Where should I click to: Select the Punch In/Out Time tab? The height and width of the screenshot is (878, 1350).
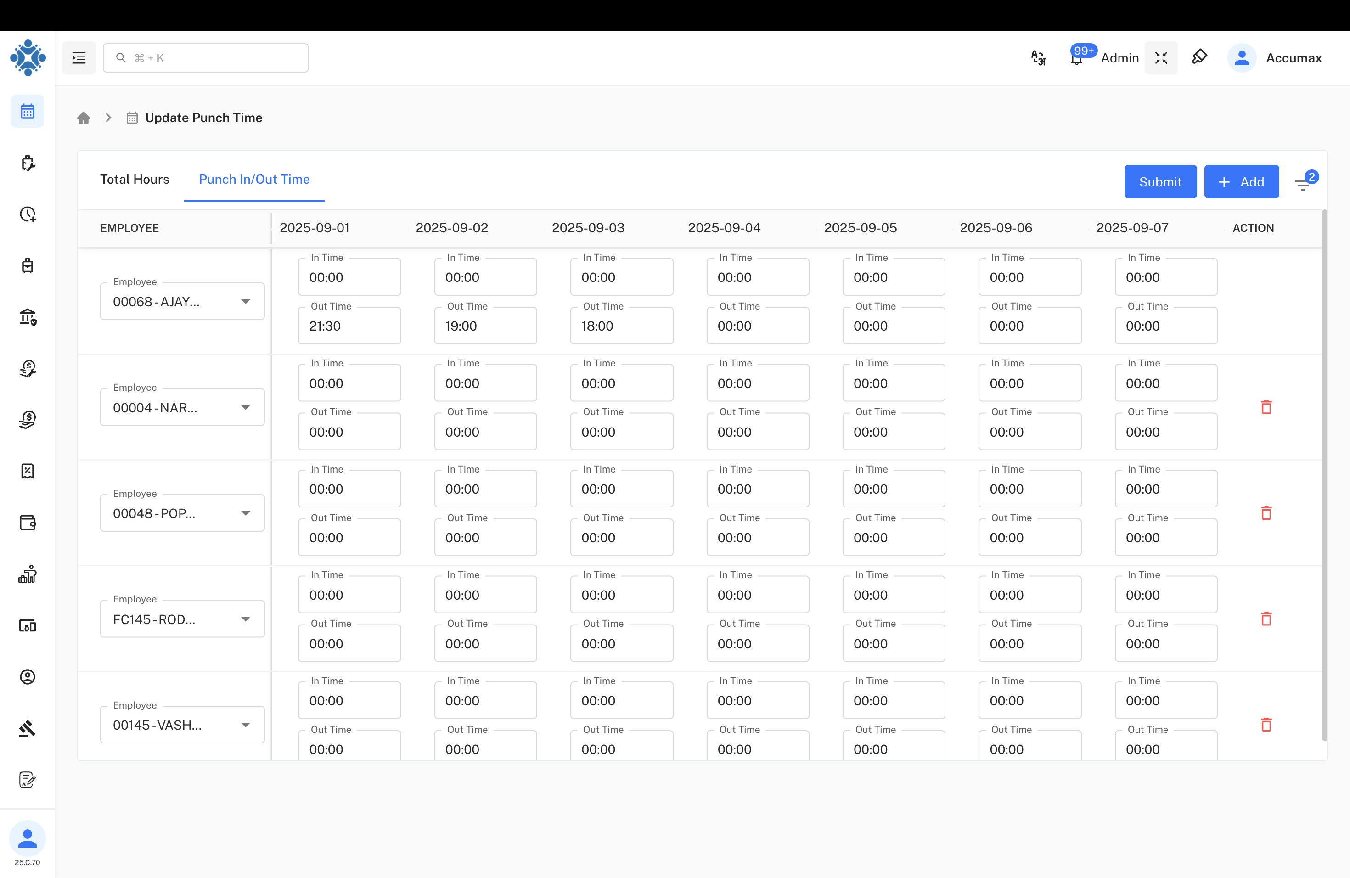[254, 179]
